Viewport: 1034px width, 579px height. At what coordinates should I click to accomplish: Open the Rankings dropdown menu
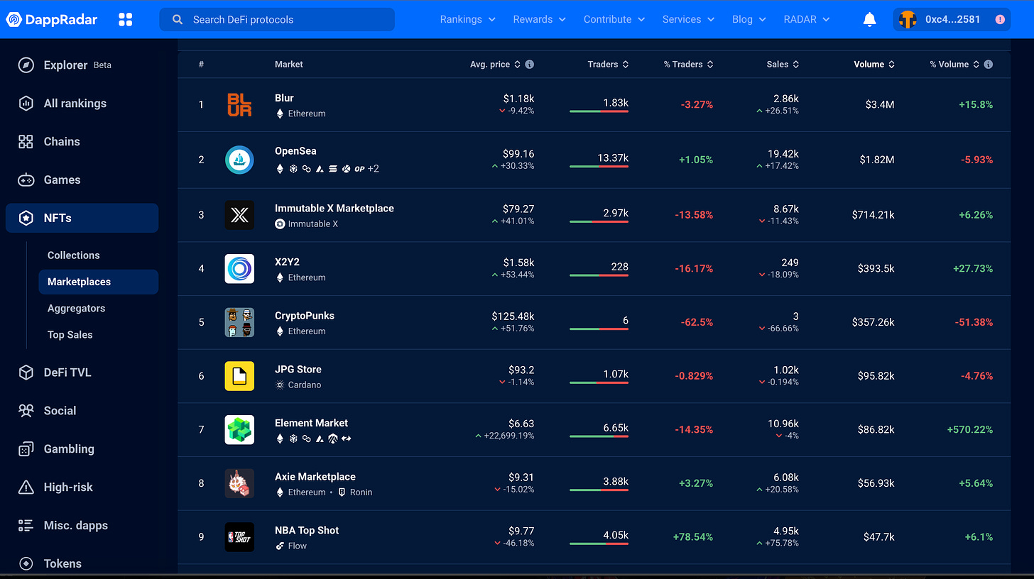tap(467, 19)
